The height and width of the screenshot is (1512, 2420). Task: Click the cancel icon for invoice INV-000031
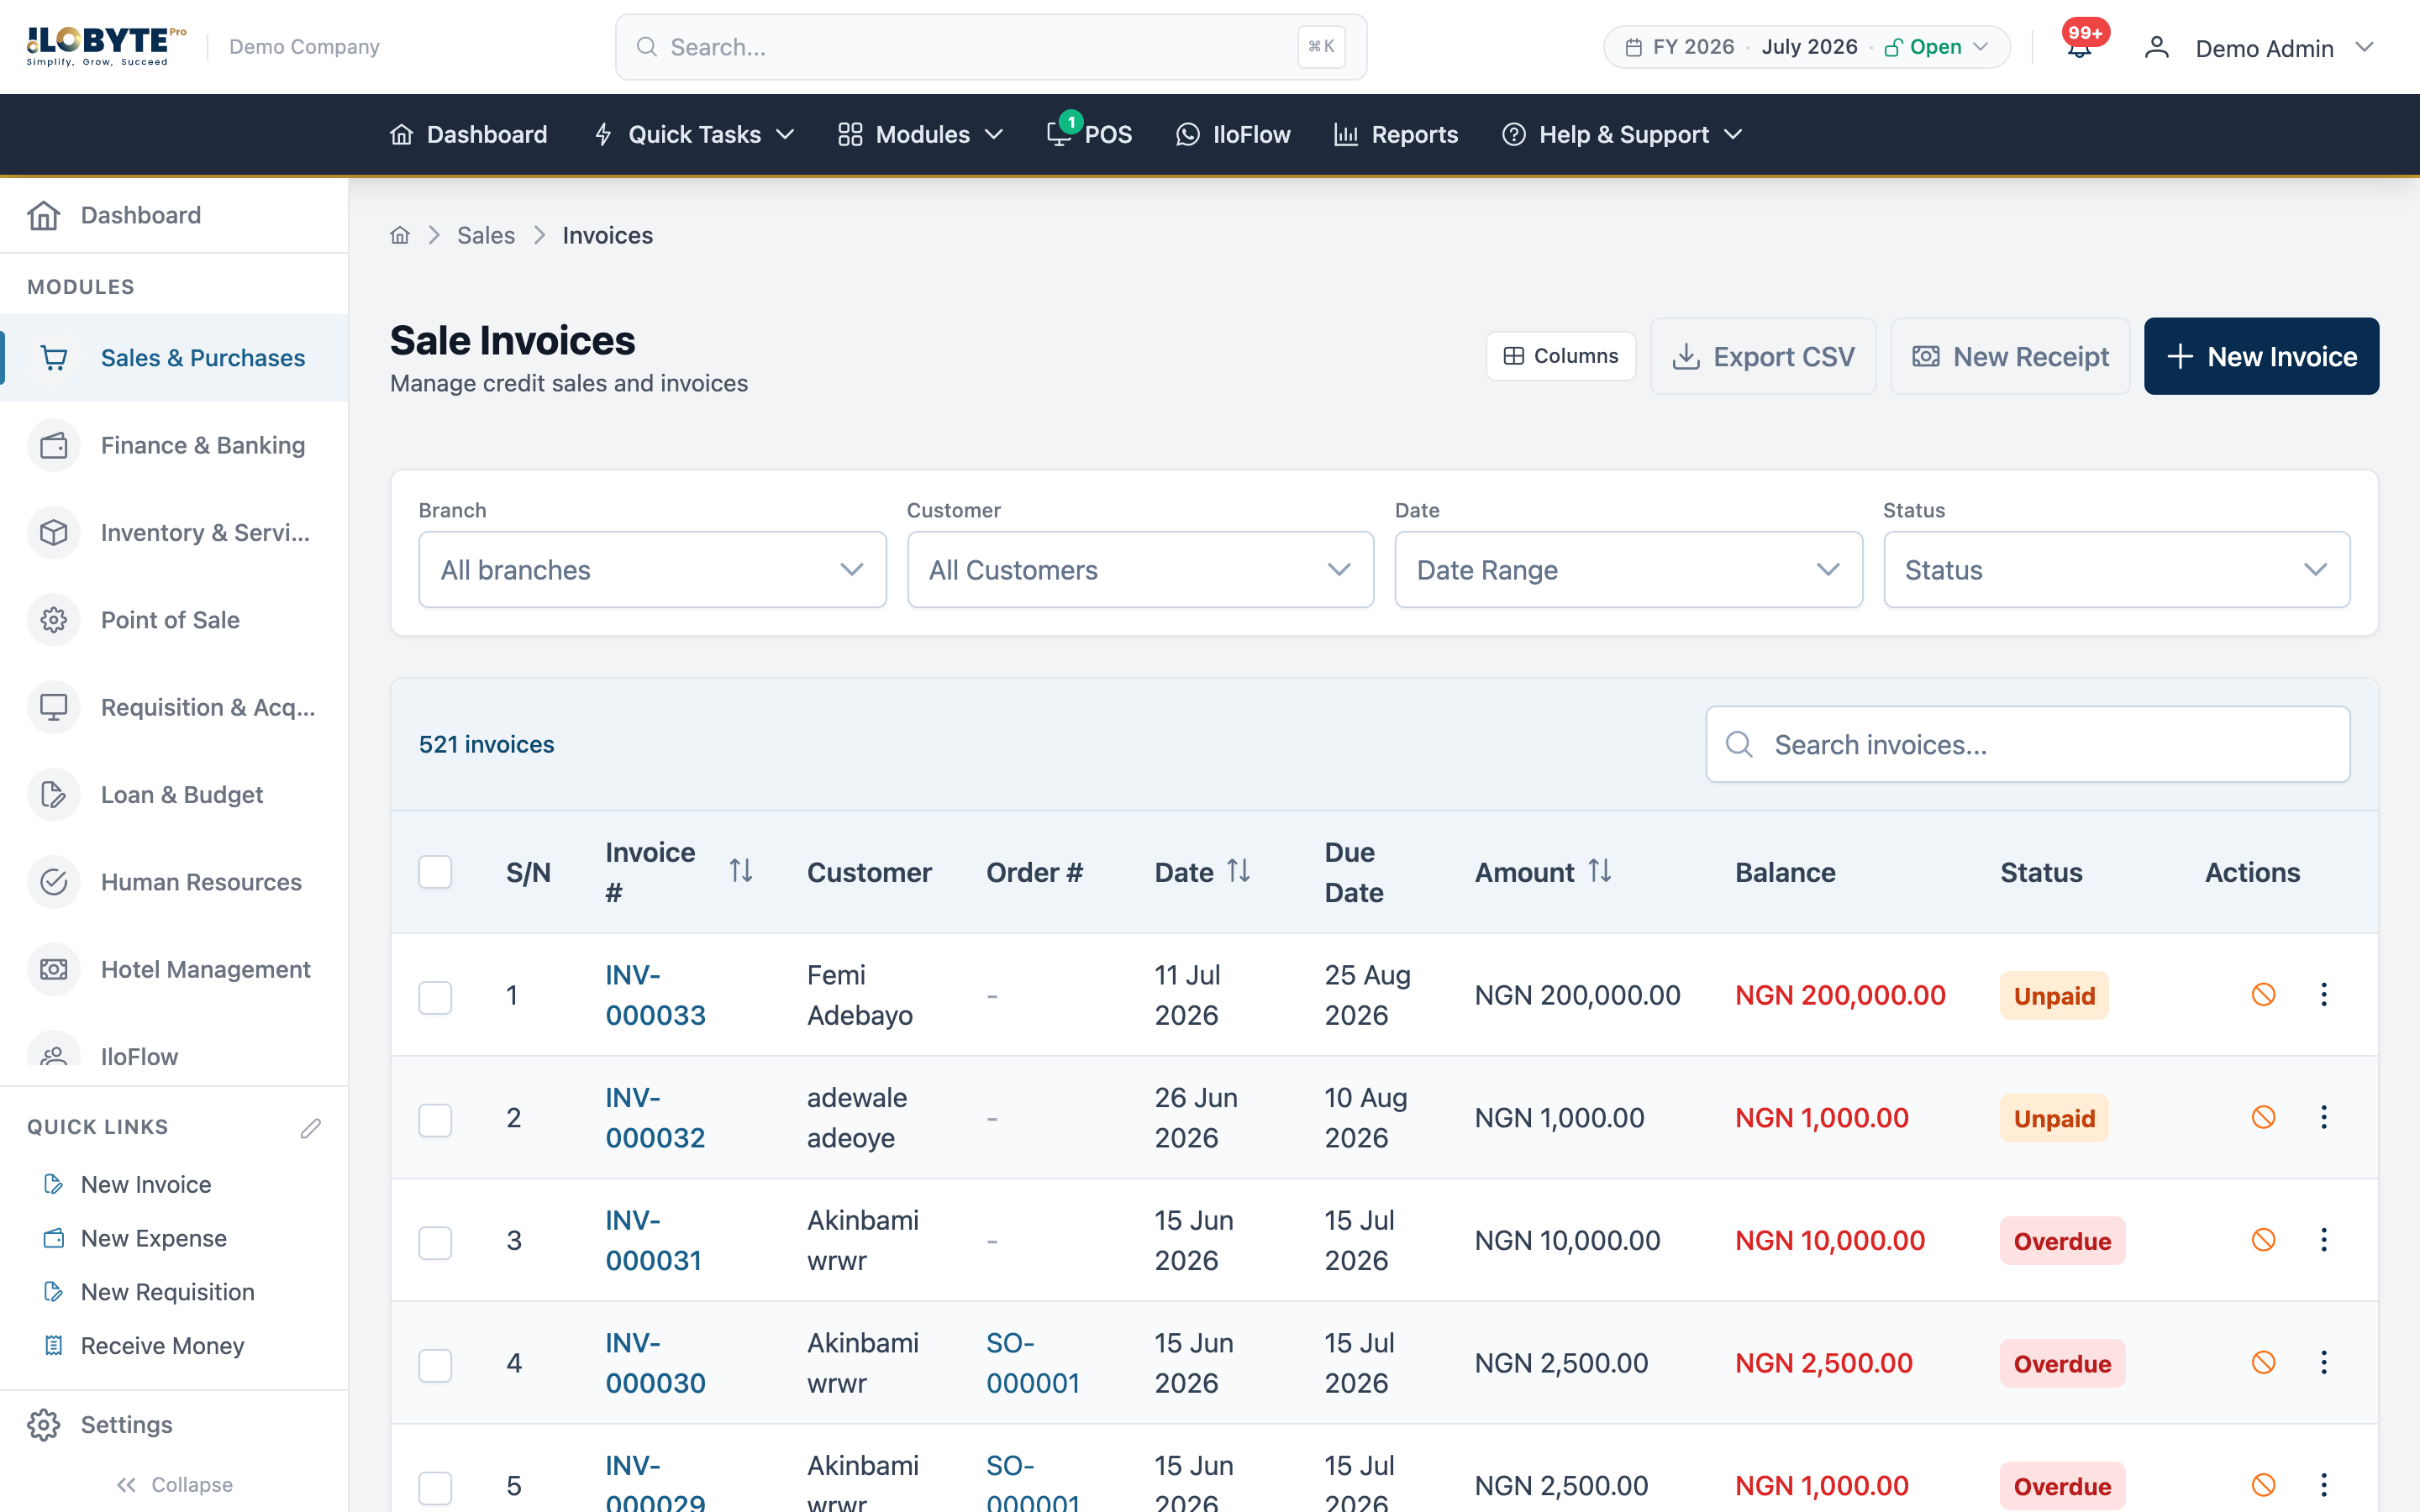[2263, 1240]
